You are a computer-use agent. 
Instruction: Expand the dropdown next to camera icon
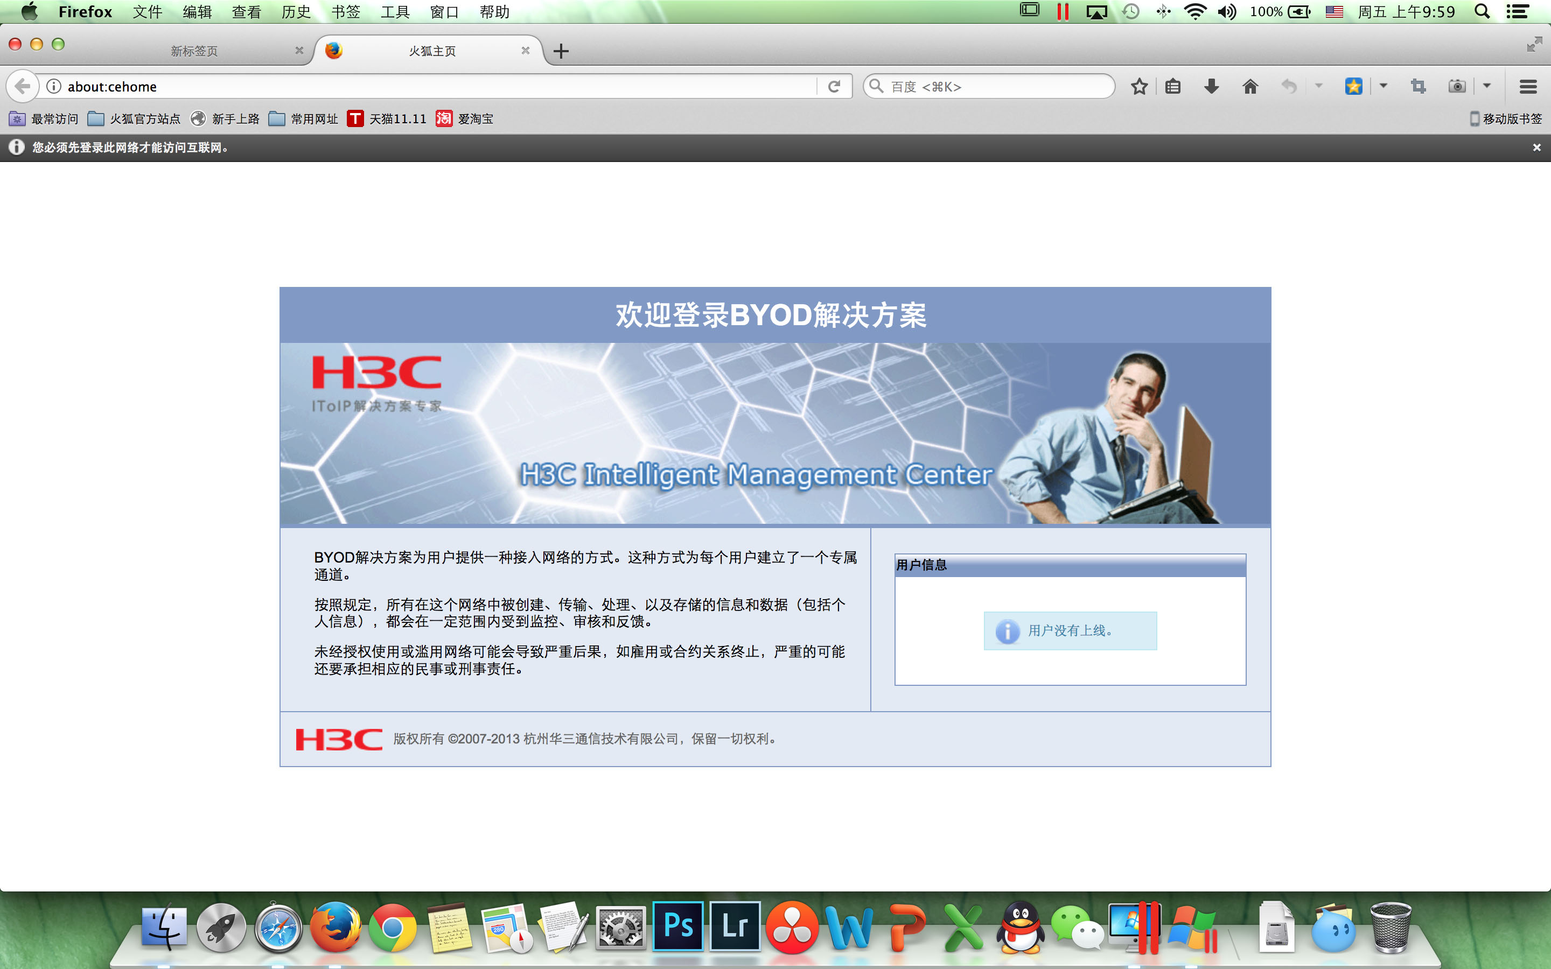coord(1487,85)
